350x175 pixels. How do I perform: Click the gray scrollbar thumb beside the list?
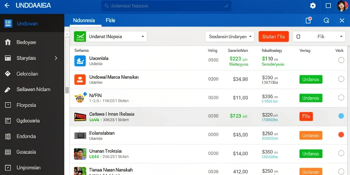point(67,90)
